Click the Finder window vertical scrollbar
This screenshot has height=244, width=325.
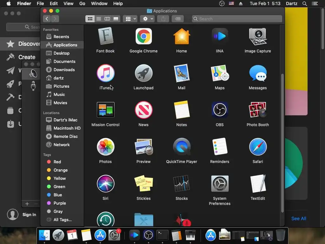tap(282, 143)
